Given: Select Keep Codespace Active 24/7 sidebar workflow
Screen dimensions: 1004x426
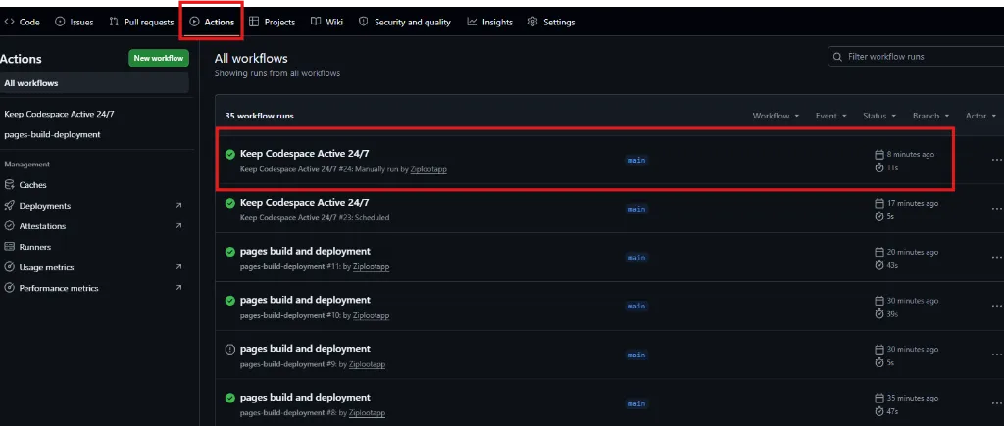Looking at the screenshot, I should point(59,114).
